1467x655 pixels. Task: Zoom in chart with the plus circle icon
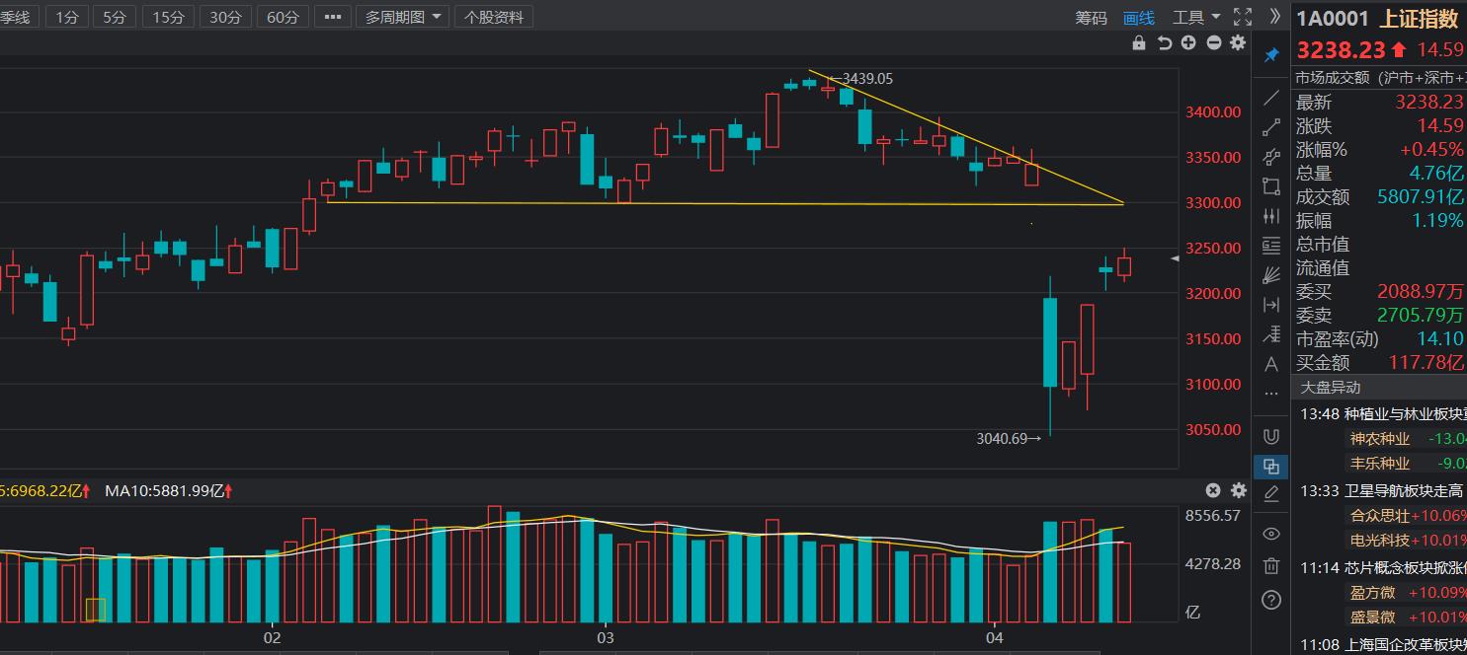1188,42
